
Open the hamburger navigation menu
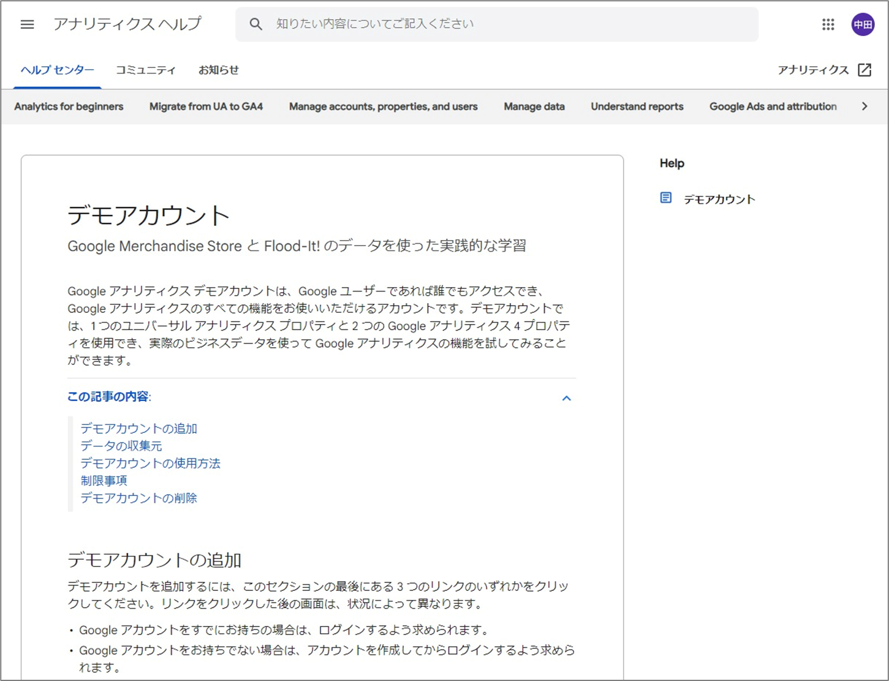click(27, 24)
